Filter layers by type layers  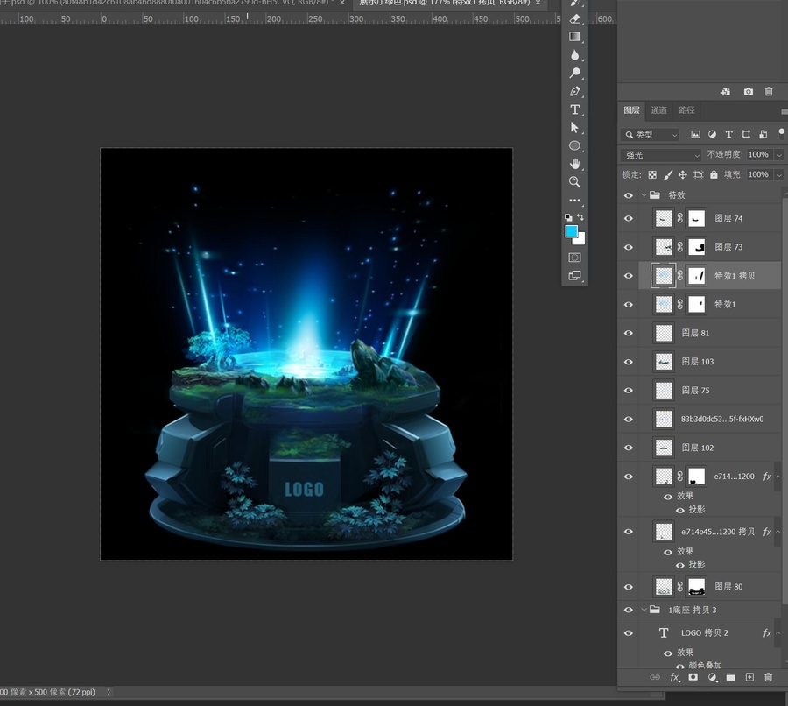728,134
